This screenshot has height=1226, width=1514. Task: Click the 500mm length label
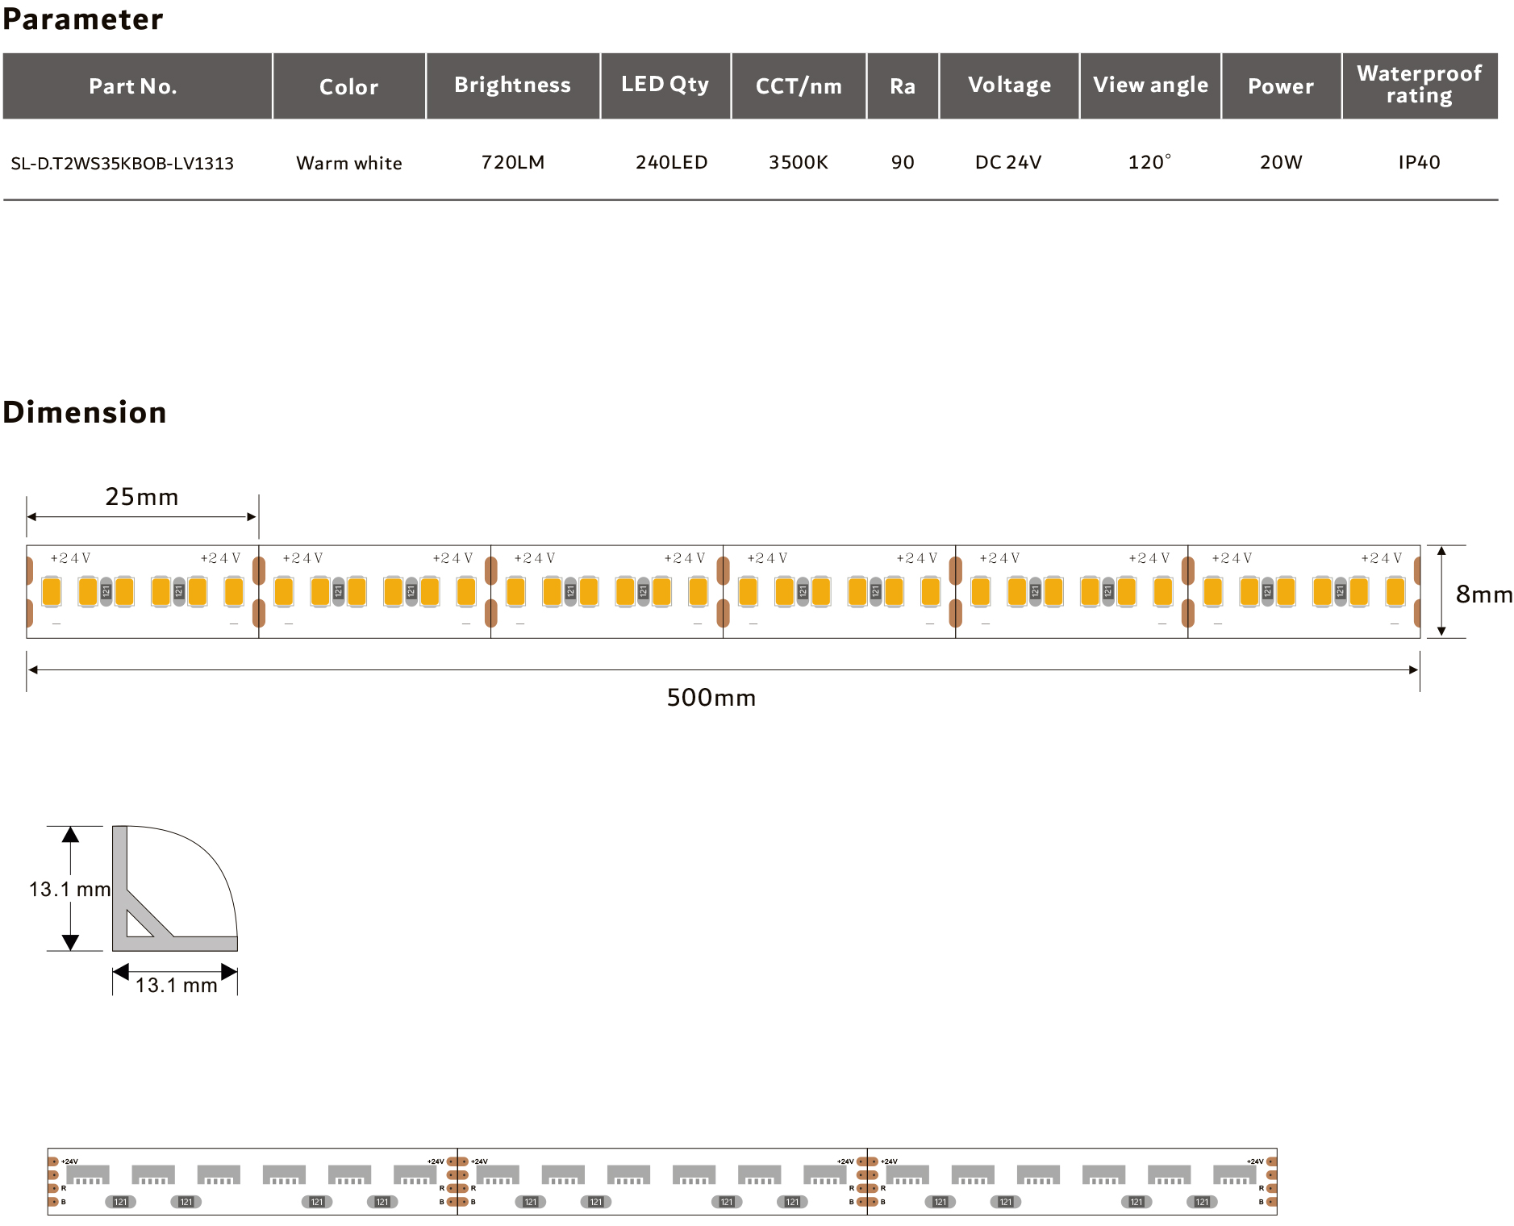point(711,698)
